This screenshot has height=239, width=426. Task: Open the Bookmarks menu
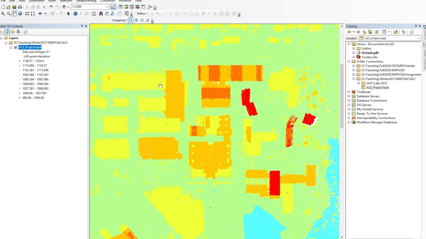(x=37, y=1)
